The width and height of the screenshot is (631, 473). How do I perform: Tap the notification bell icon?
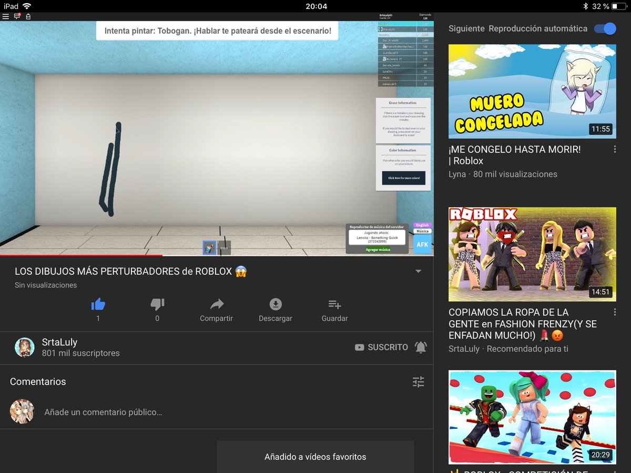pos(421,347)
